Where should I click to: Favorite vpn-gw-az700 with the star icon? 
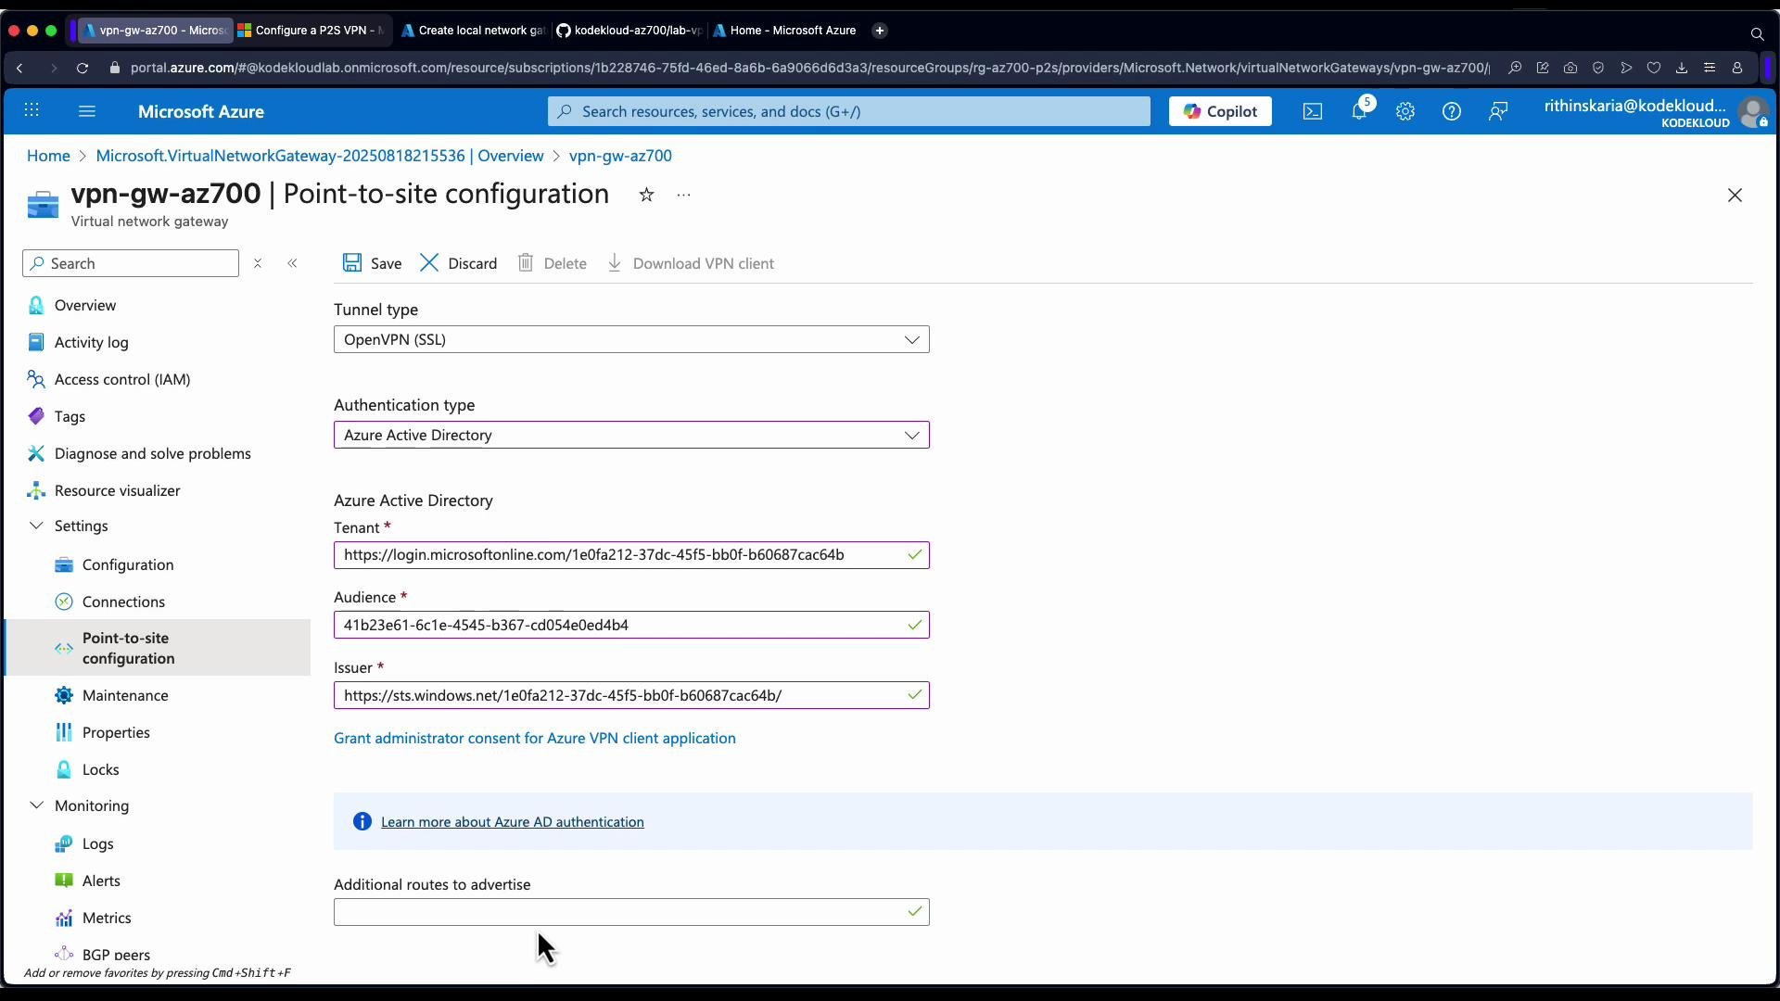click(x=647, y=195)
